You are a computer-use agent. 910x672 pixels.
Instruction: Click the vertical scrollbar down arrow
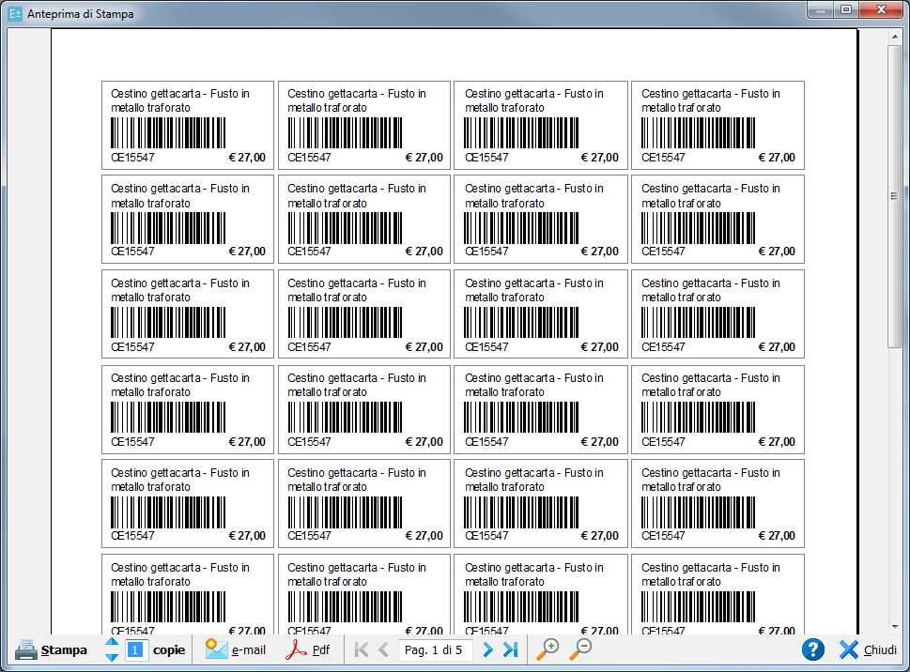point(895,626)
